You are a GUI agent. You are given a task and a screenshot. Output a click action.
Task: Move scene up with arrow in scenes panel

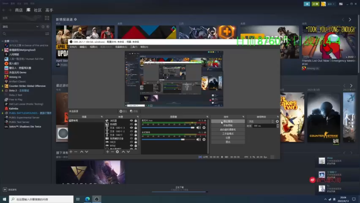[82, 152]
